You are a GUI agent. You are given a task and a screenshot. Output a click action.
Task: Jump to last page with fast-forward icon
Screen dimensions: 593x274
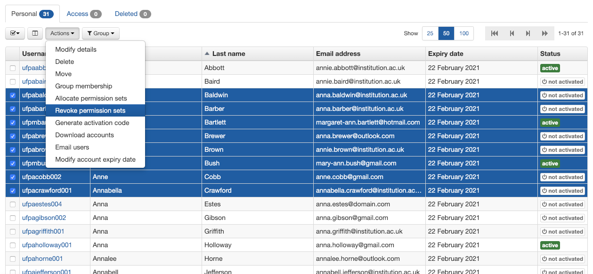pyautogui.click(x=544, y=33)
